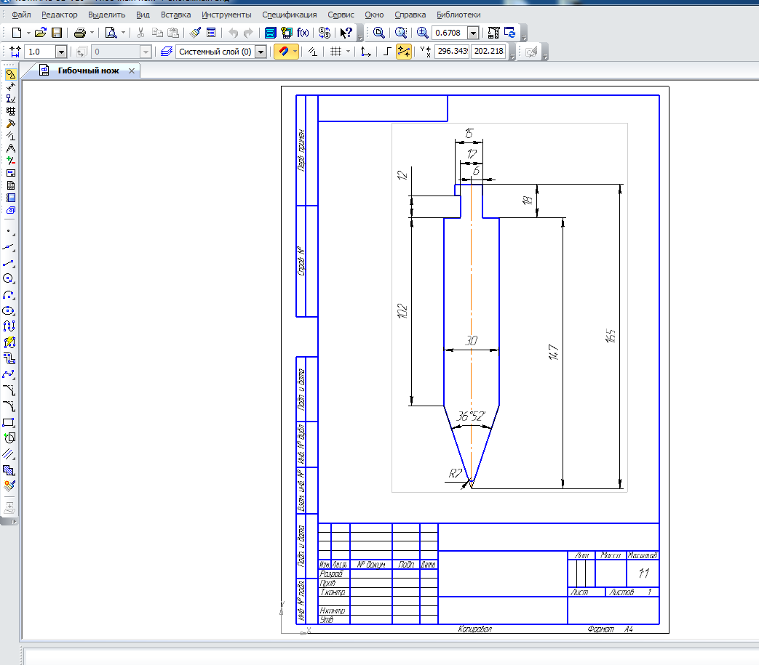The height and width of the screenshot is (665, 759).
Task: Close the Гибочный нож tab
Action: click(132, 70)
